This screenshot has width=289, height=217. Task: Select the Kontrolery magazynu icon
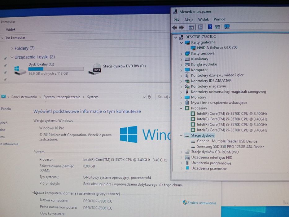tap(187, 86)
